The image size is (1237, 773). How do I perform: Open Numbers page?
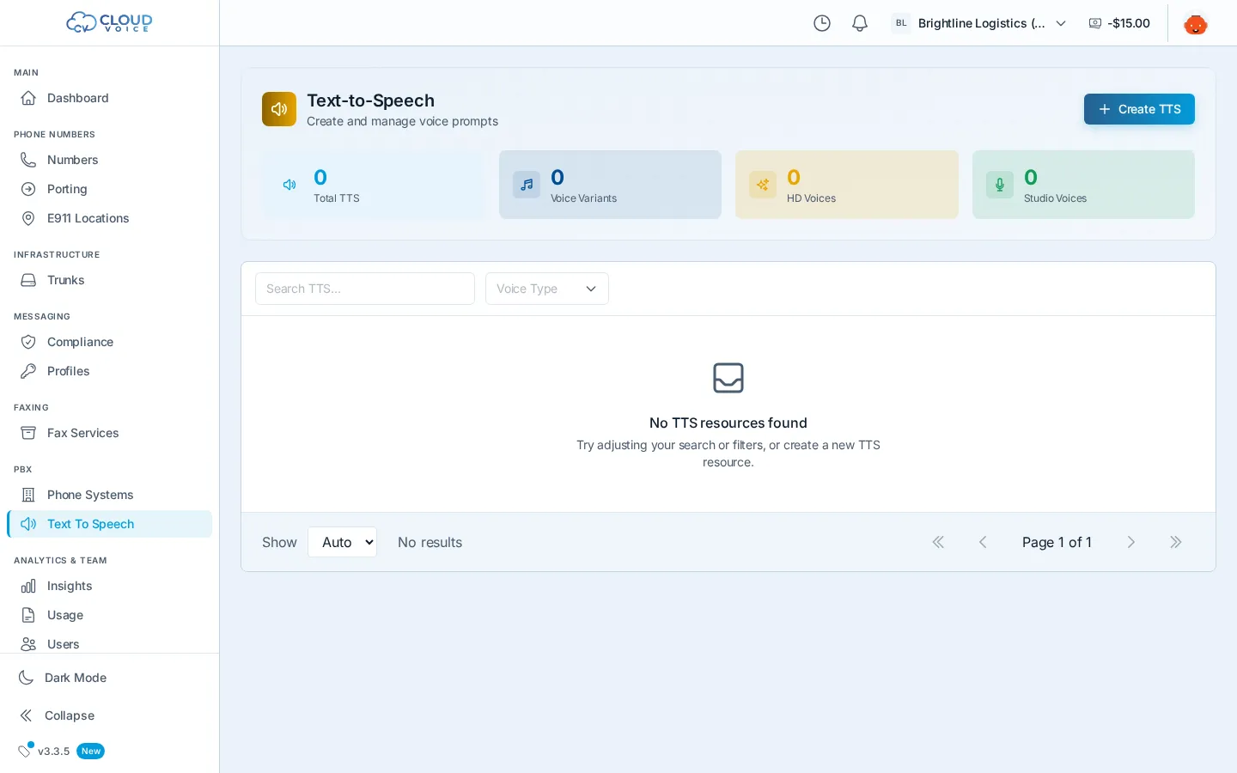click(110, 160)
